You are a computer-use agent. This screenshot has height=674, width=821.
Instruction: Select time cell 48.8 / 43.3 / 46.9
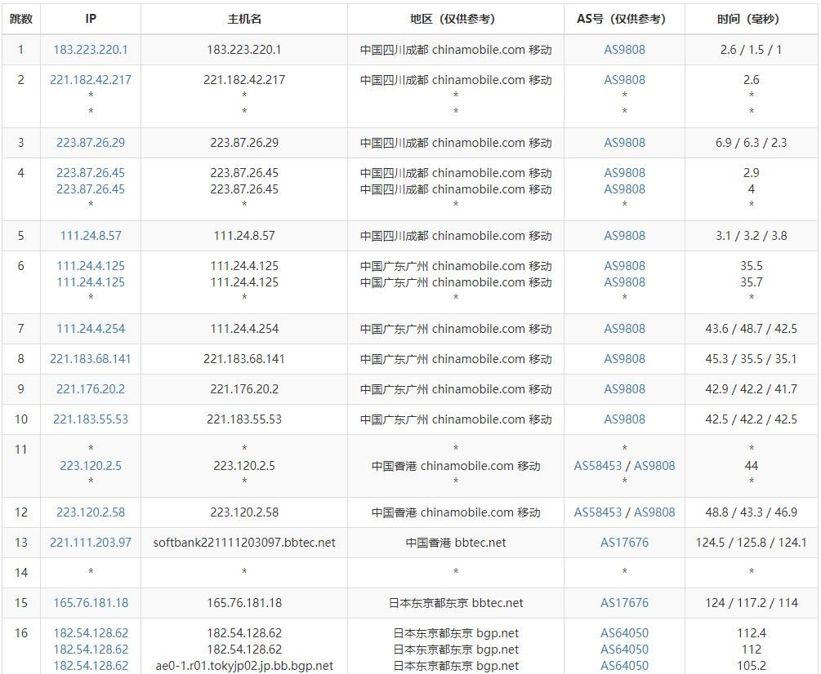(752, 512)
